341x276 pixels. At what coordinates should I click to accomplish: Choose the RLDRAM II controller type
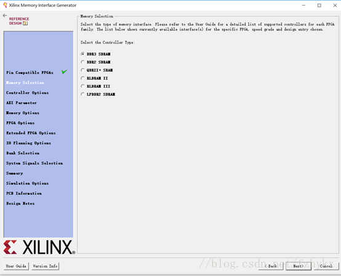click(82, 78)
